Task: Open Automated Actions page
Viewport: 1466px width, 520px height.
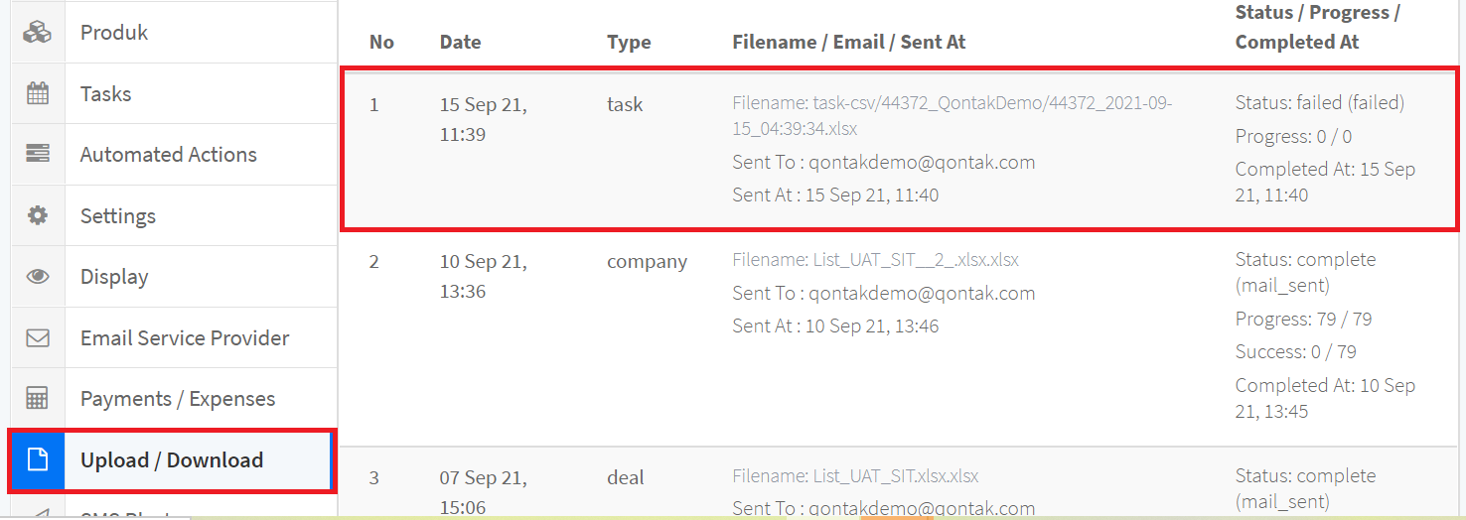Action: pyautogui.click(x=169, y=155)
